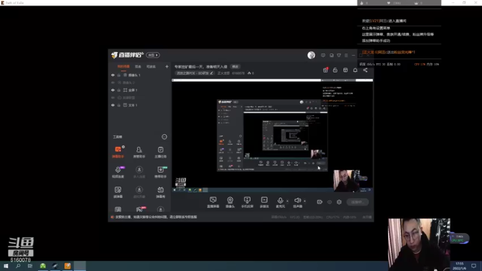This screenshot has width=482, height=271.
Task: Open the layout grid icon
Action: point(345,70)
